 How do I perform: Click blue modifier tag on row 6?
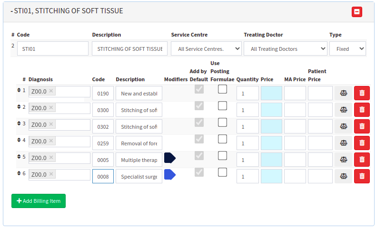pos(170,175)
